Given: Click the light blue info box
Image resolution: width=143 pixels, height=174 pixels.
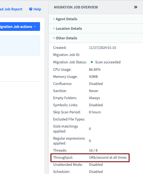Looking at the screenshot, I should pos(20,46).
